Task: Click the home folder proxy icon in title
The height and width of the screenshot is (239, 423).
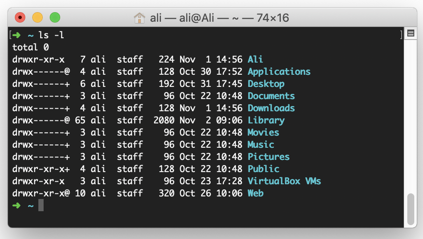Action: coord(140,18)
